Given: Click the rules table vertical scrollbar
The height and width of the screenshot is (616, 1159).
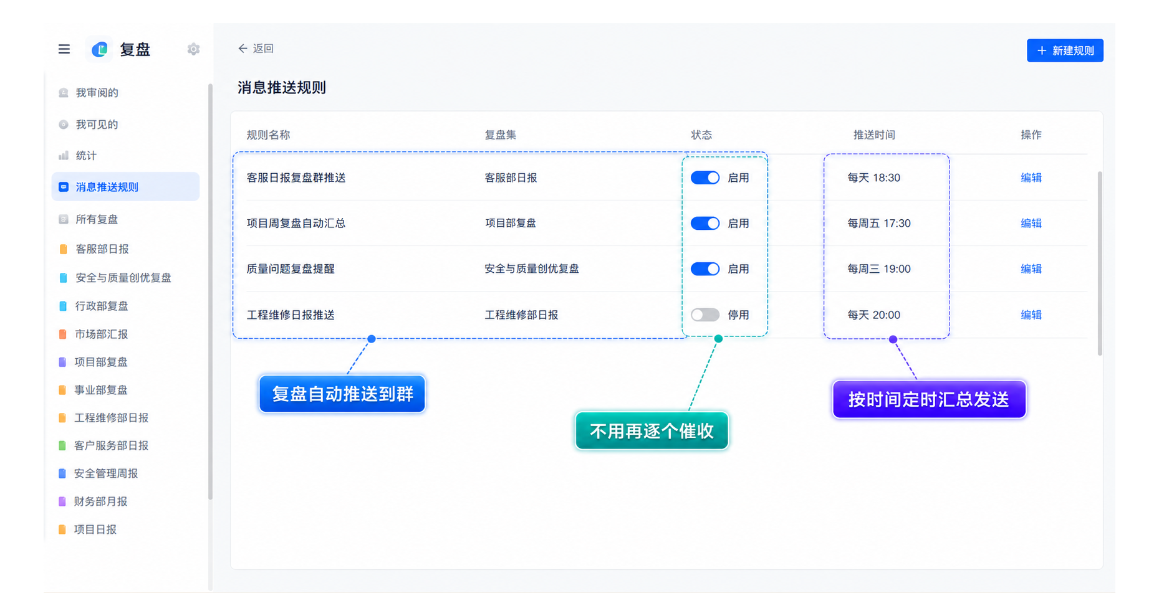Looking at the screenshot, I should pos(1100,263).
